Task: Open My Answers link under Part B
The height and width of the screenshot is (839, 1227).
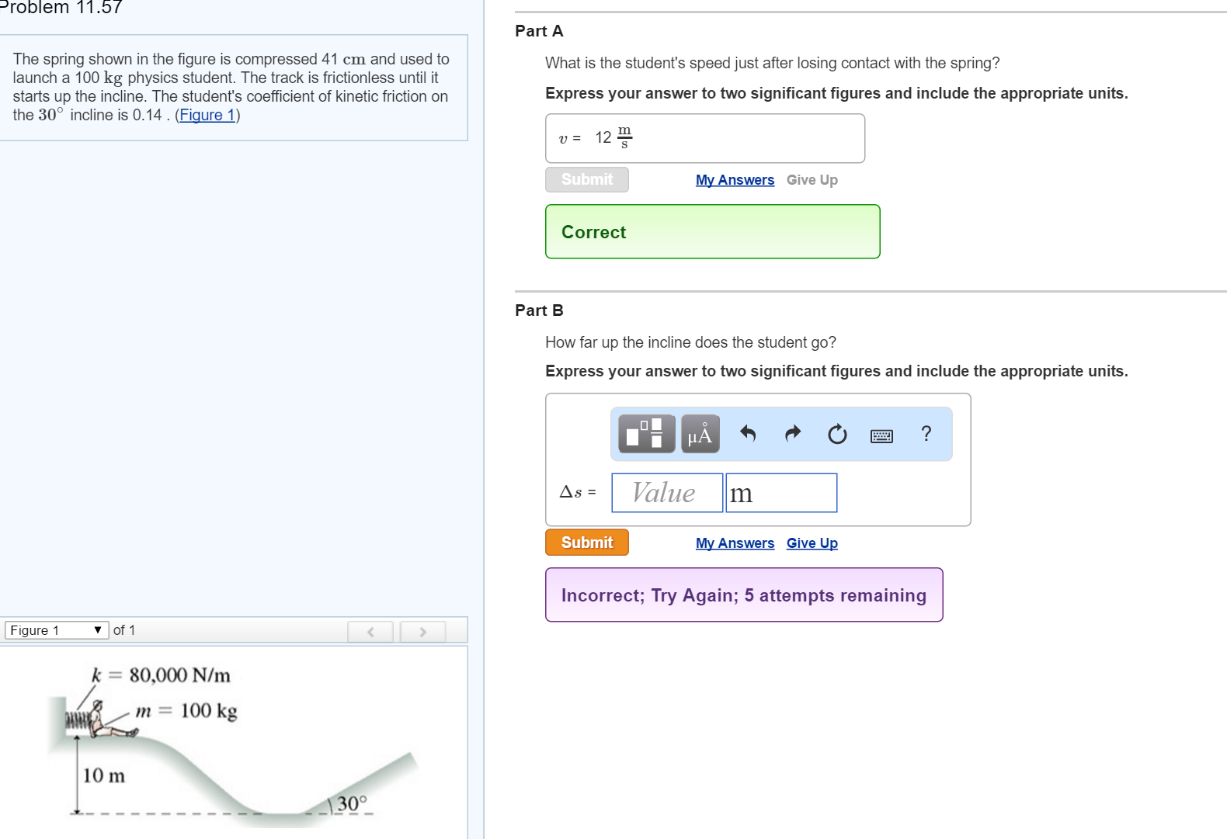Action: 735,543
